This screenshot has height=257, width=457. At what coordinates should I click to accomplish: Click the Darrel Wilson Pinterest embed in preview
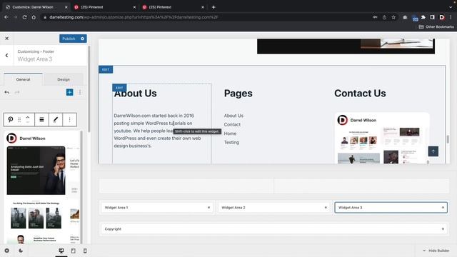382,138
